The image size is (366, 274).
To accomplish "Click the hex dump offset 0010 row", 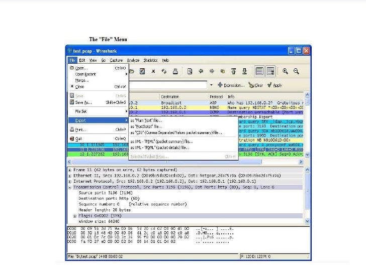I will click(150, 233).
